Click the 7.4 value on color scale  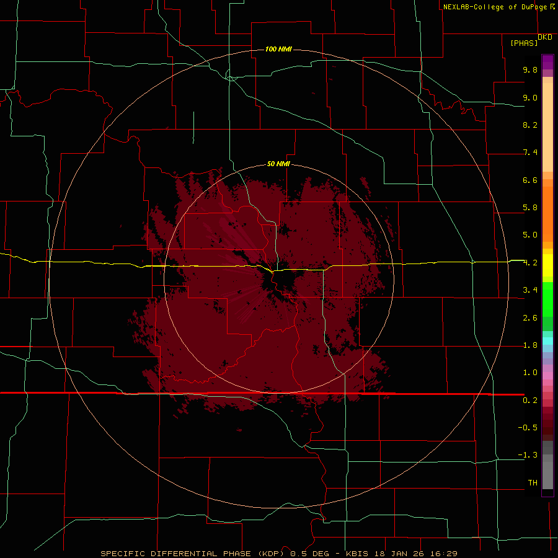click(x=530, y=153)
